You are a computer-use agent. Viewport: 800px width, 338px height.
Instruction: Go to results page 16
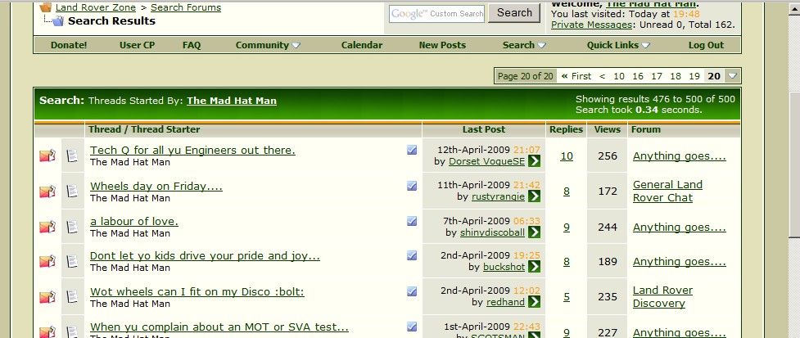(x=638, y=76)
